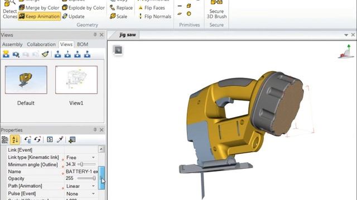Image resolution: width=357 pixels, height=200 pixels.
Task: Select the Link [Event] property row
Action: (x=52, y=150)
